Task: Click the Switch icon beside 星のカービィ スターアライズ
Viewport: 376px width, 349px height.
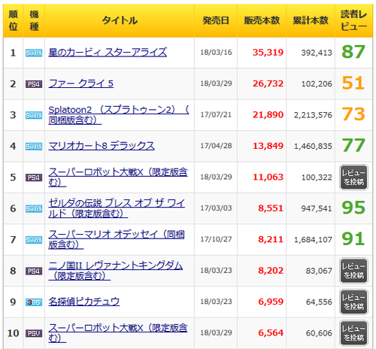Action: 34,53
